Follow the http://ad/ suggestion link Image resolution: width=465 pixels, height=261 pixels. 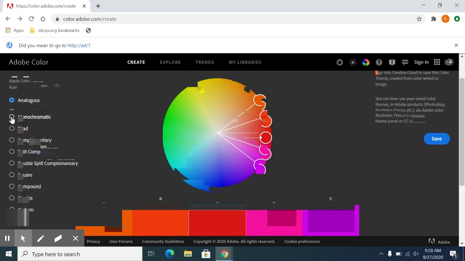click(77, 45)
